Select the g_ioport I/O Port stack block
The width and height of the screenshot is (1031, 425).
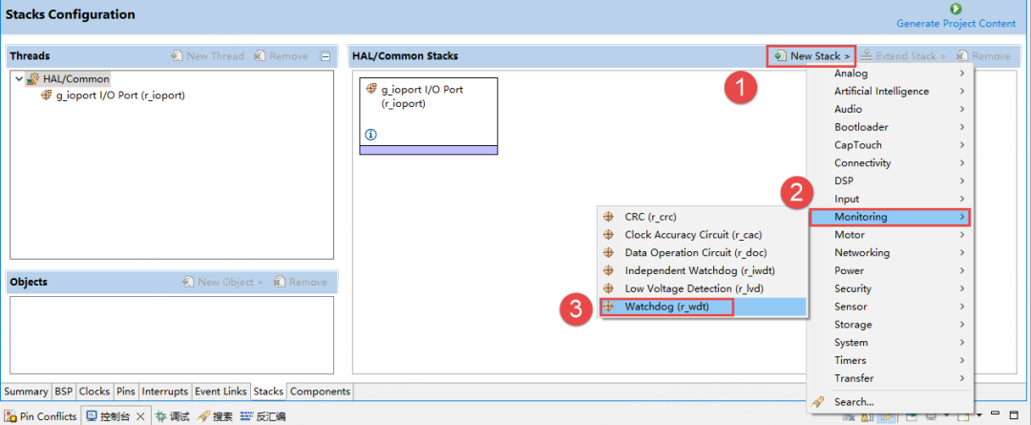[429, 116]
